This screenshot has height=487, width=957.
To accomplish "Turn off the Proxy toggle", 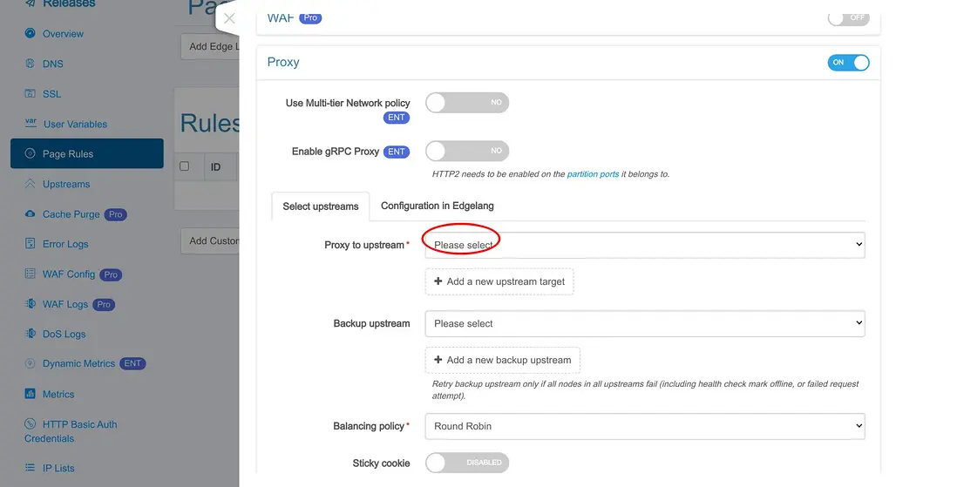I will tap(848, 63).
